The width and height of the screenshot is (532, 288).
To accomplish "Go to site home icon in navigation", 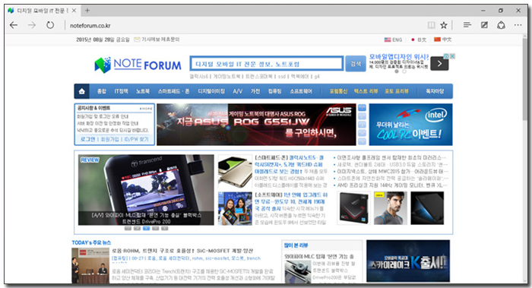I will click(x=82, y=91).
